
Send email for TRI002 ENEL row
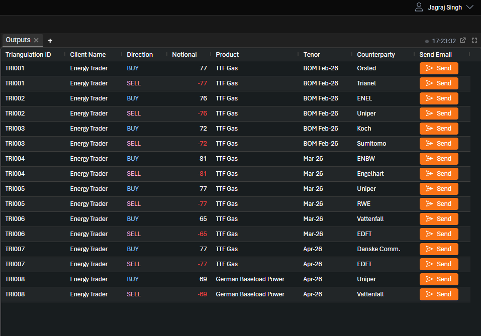[x=438, y=98]
